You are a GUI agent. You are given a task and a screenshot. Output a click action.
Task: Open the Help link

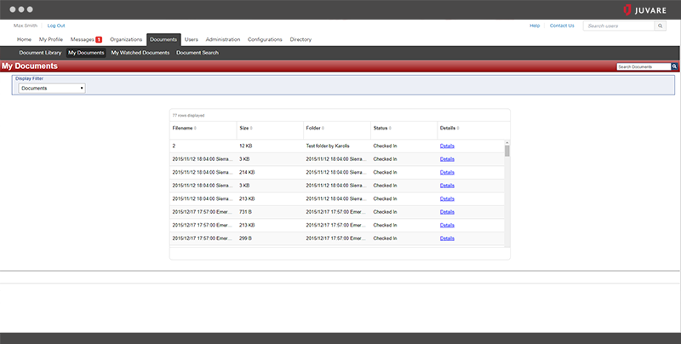pos(535,26)
